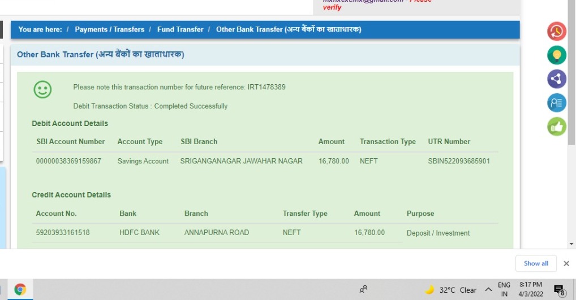Open the clock showing 8:17 PM

[x=530, y=289]
